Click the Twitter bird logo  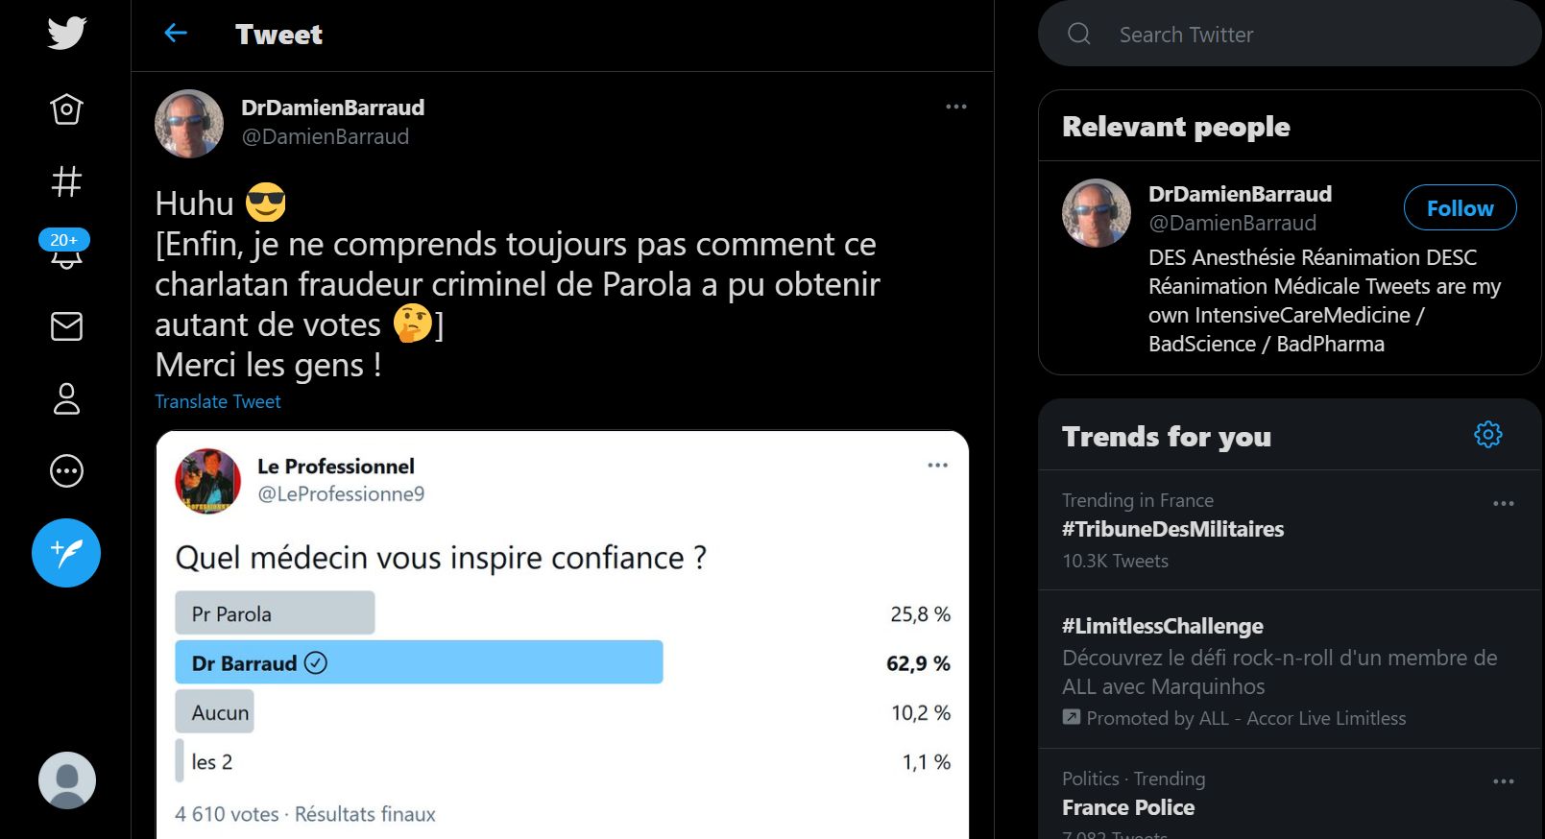pos(66,34)
